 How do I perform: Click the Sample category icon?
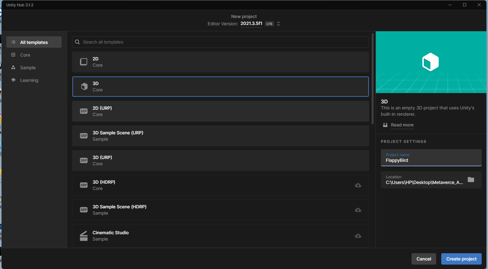click(13, 67)
